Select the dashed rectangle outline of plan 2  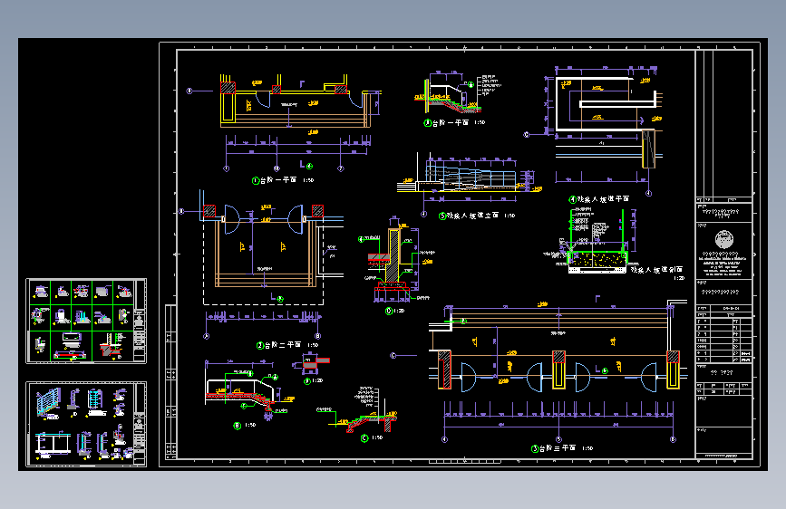click(x=263, y=263)
